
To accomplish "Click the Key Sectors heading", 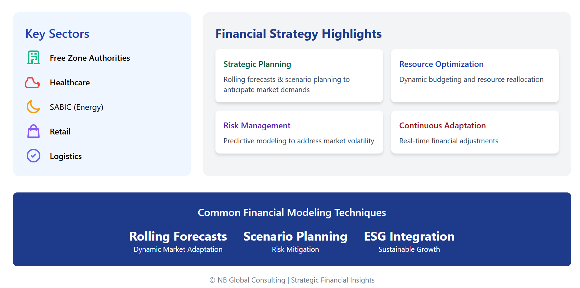I will [x=57, y=34].
